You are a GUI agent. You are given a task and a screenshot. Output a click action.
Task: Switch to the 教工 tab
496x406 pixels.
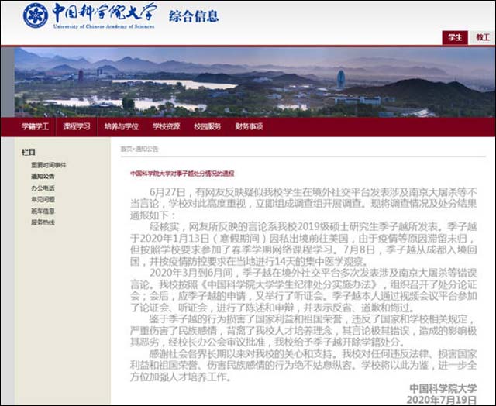tap(483, 38)
